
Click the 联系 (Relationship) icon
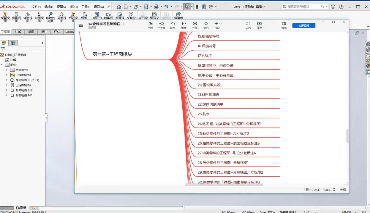coord(173,25)
